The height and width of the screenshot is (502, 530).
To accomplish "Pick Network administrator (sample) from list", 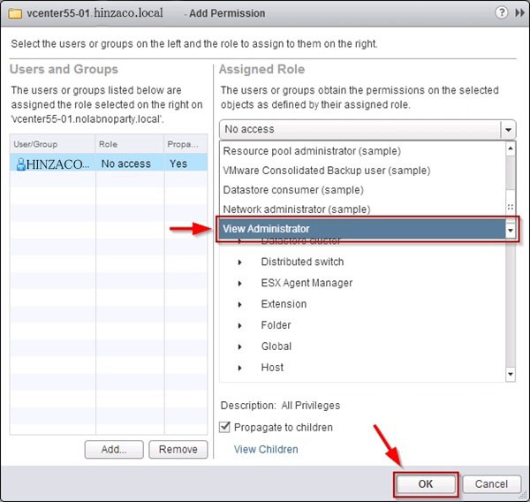I will pos(296,209).
